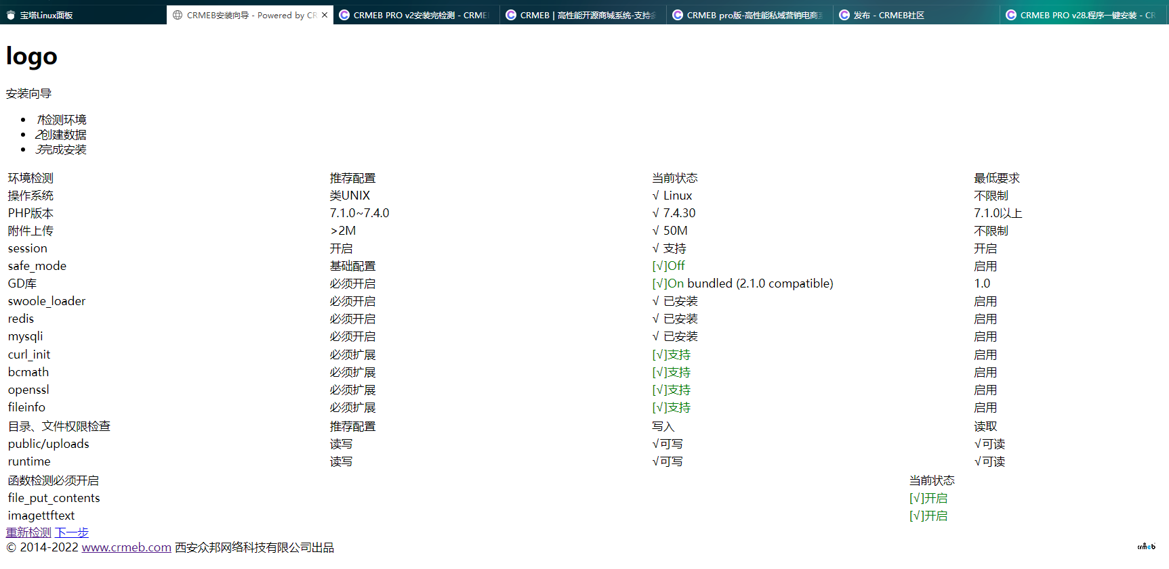The image size is (1169, 569).
Task: Open CRMEB PRO v28程序一键安装 tab
Action: point(1084,15)
